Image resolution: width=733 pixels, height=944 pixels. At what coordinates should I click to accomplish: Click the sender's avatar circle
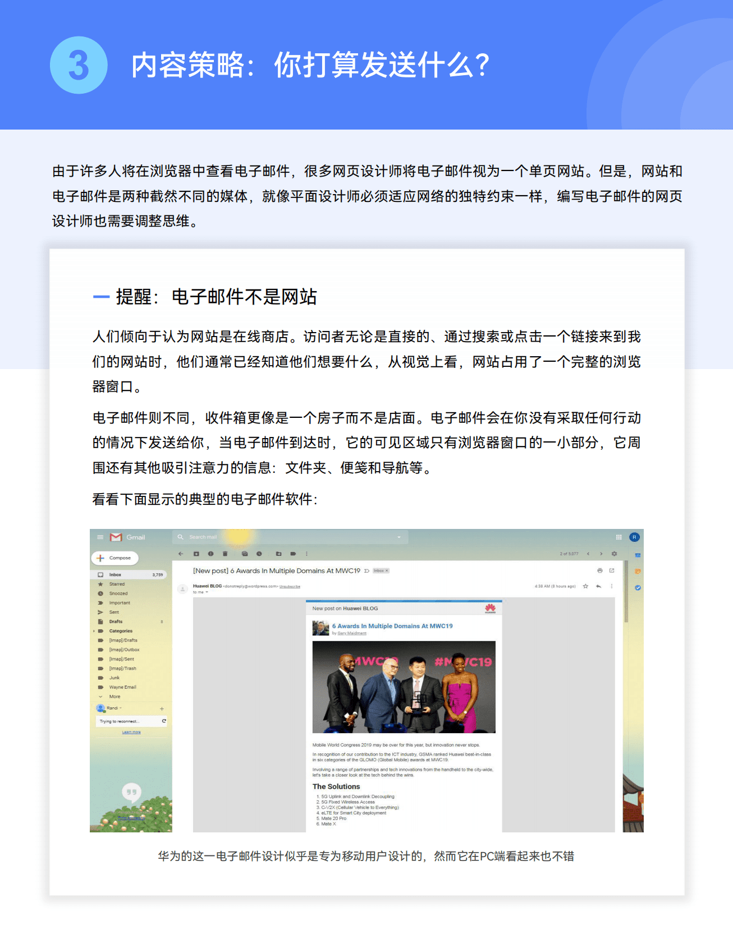pos(182,589)
